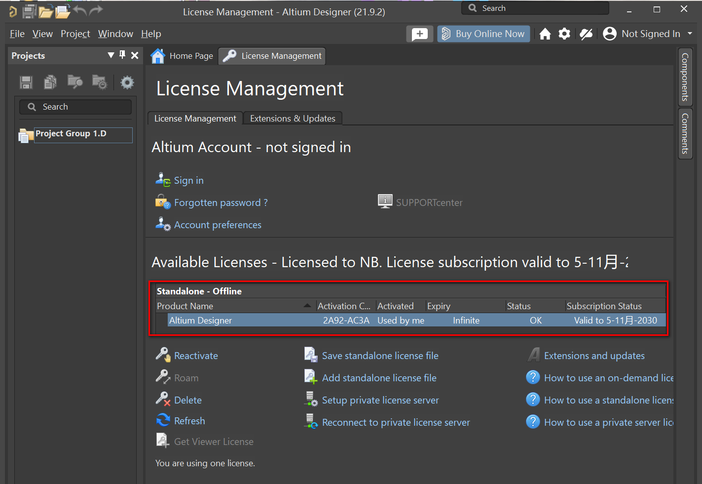Click the Get Viewer License link
702x484 pixels.
tap(214, 442)
